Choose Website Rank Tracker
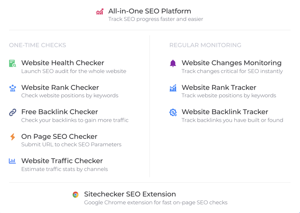 coord(219,87)
